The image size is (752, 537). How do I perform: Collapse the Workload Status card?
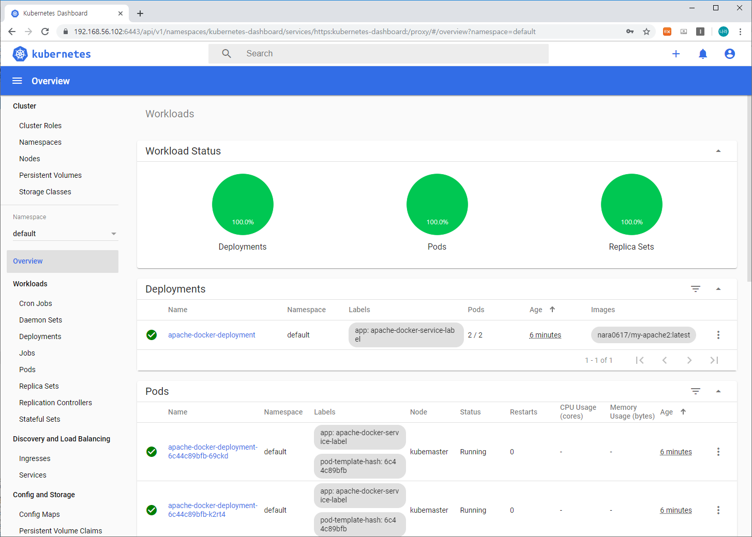[x=718, y=151]
